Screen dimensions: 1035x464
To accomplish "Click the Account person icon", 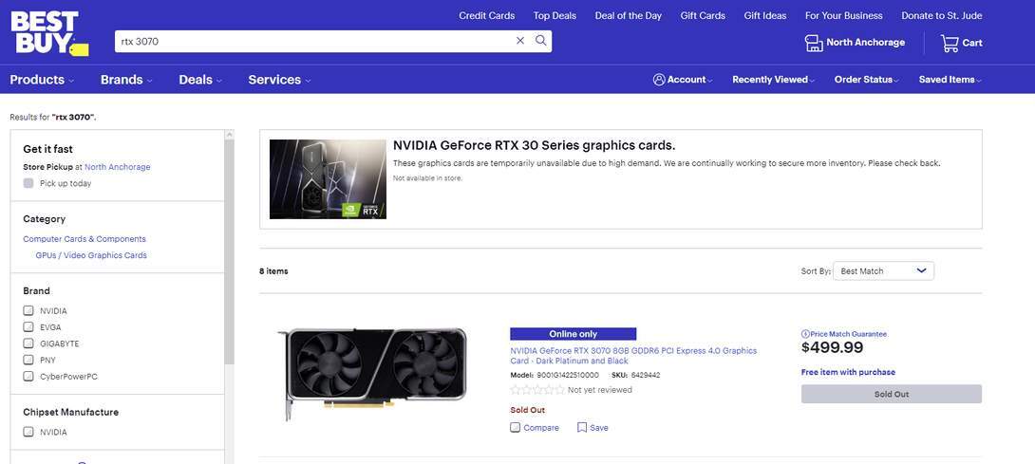I will coord(659,80).
